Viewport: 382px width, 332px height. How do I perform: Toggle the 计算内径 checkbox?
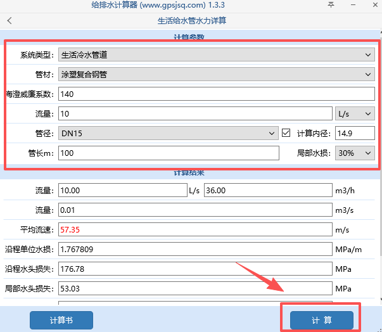coord(286,133)
